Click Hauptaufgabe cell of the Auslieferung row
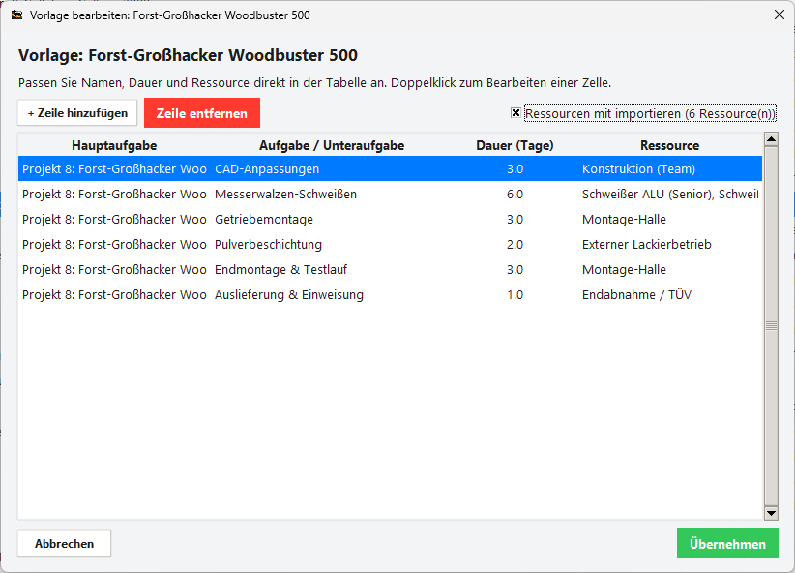The image size is (795, 573). pyautogui.click(x=114, y=295)
